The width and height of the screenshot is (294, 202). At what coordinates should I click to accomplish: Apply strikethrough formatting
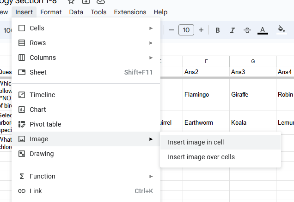pyautogui.click(x=247, y=30)
